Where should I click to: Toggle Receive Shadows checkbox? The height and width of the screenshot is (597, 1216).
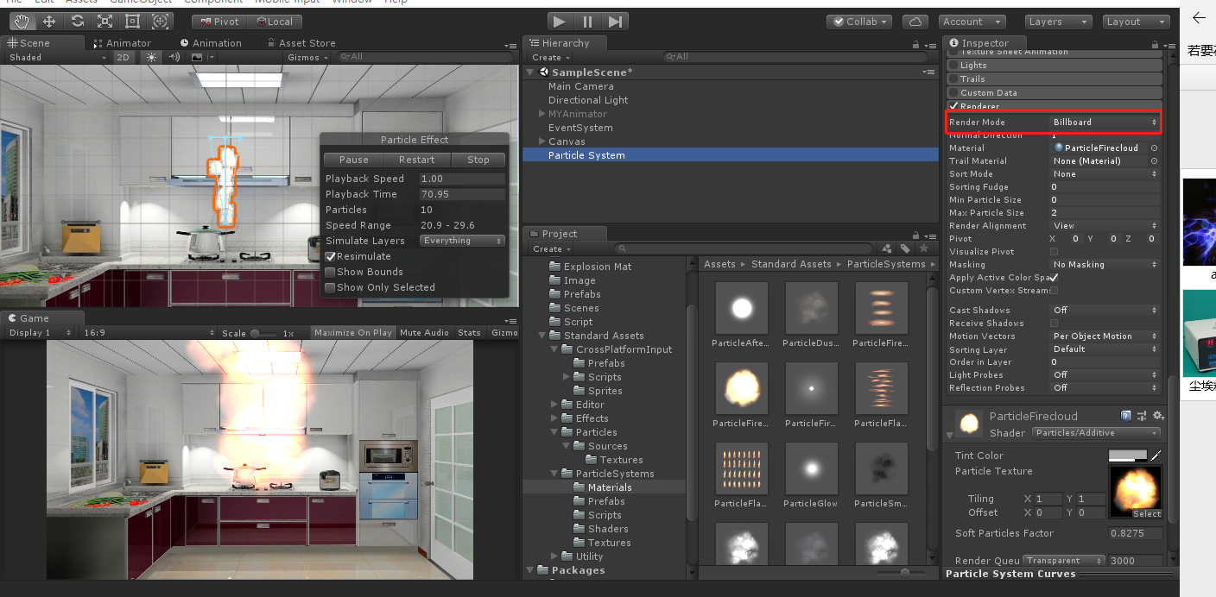(1054, 324)
